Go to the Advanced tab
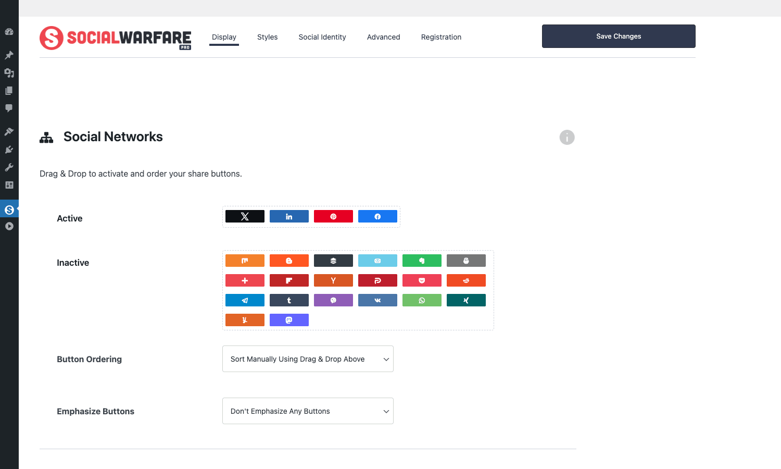The height and width of the screenshot is (469, 781). (384, 37)
